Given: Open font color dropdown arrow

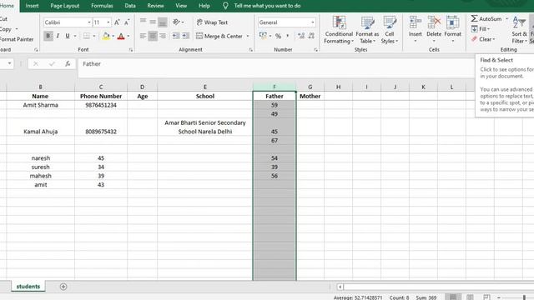Looking at the screenshot, I should point(128,36).
